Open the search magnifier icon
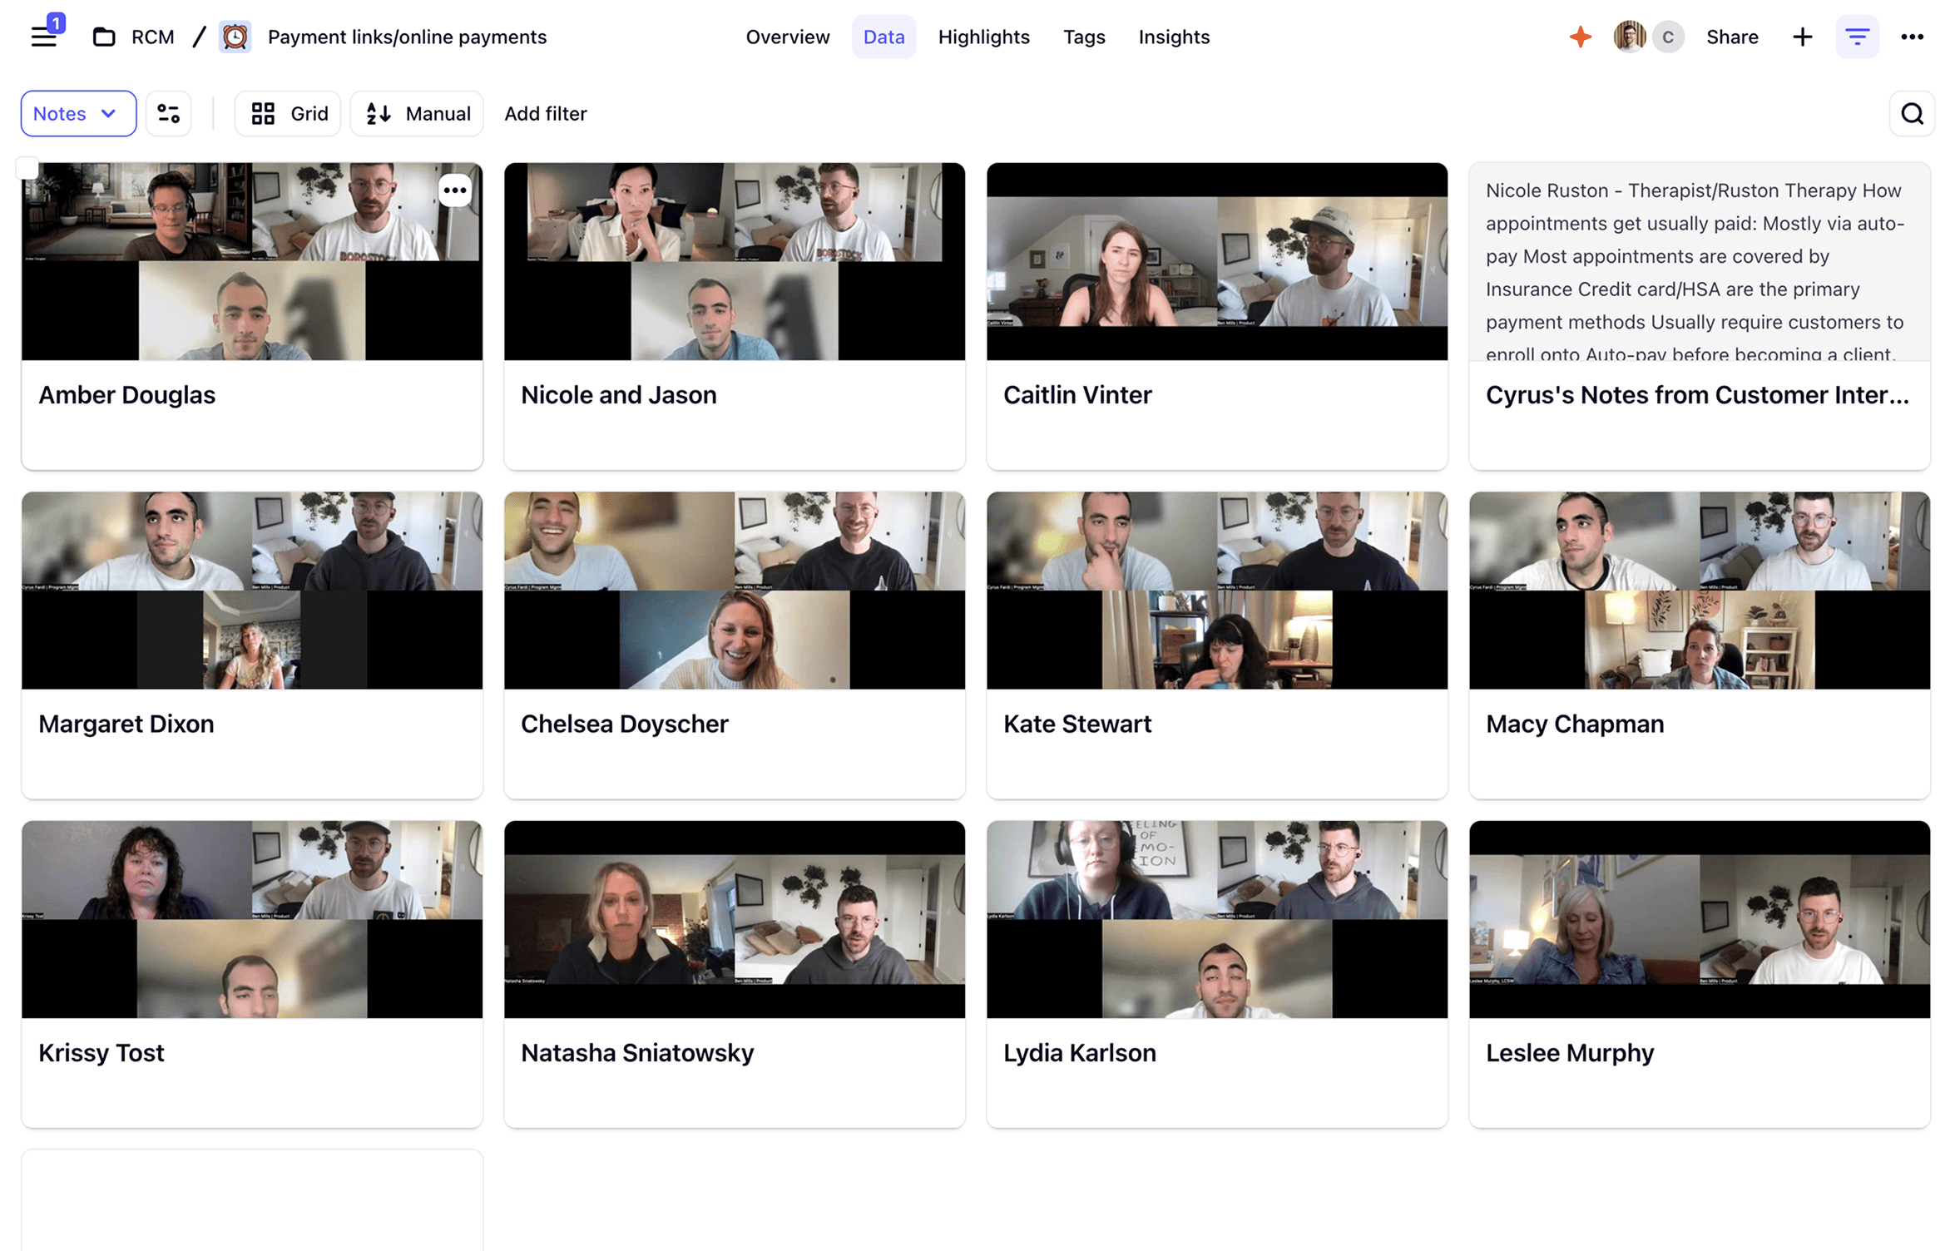This screenshot has height=1251, width=1955. click(1912, 113)
